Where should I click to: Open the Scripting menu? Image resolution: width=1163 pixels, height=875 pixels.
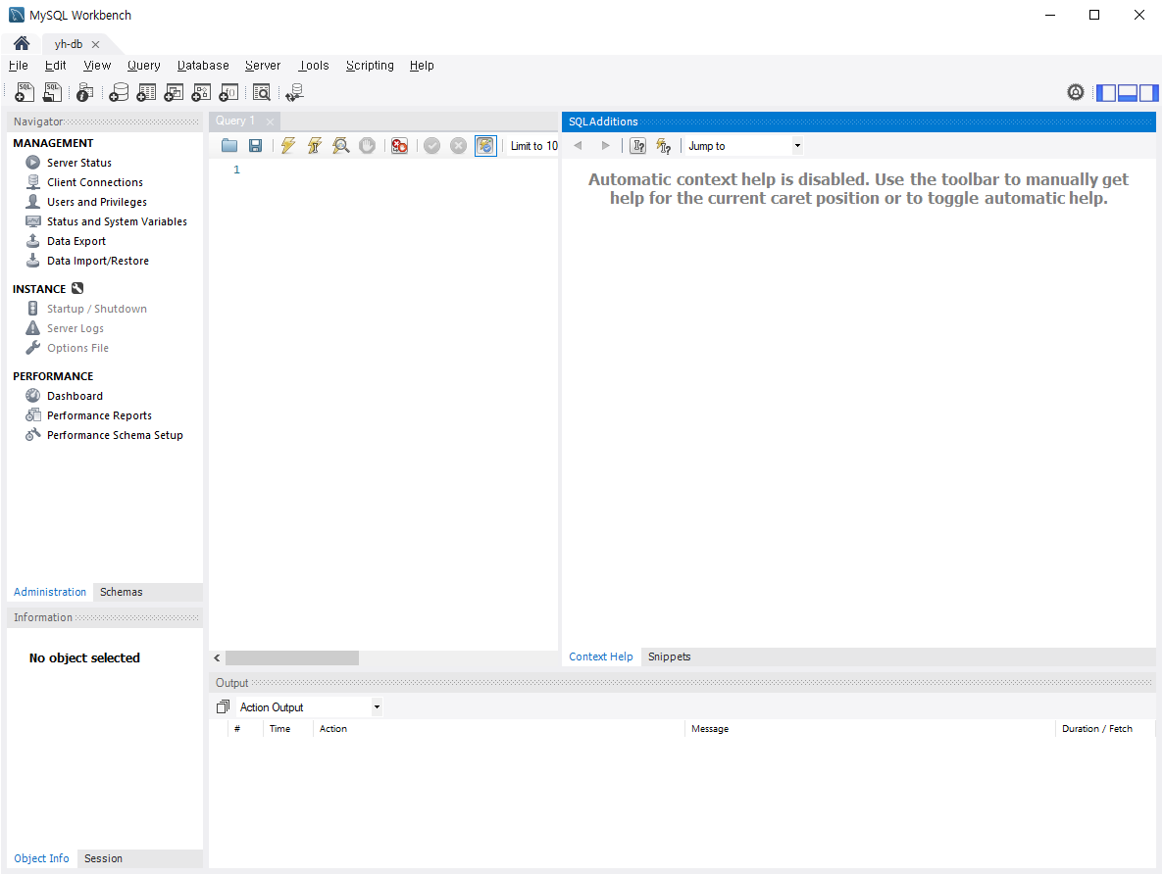click(370, 66)
